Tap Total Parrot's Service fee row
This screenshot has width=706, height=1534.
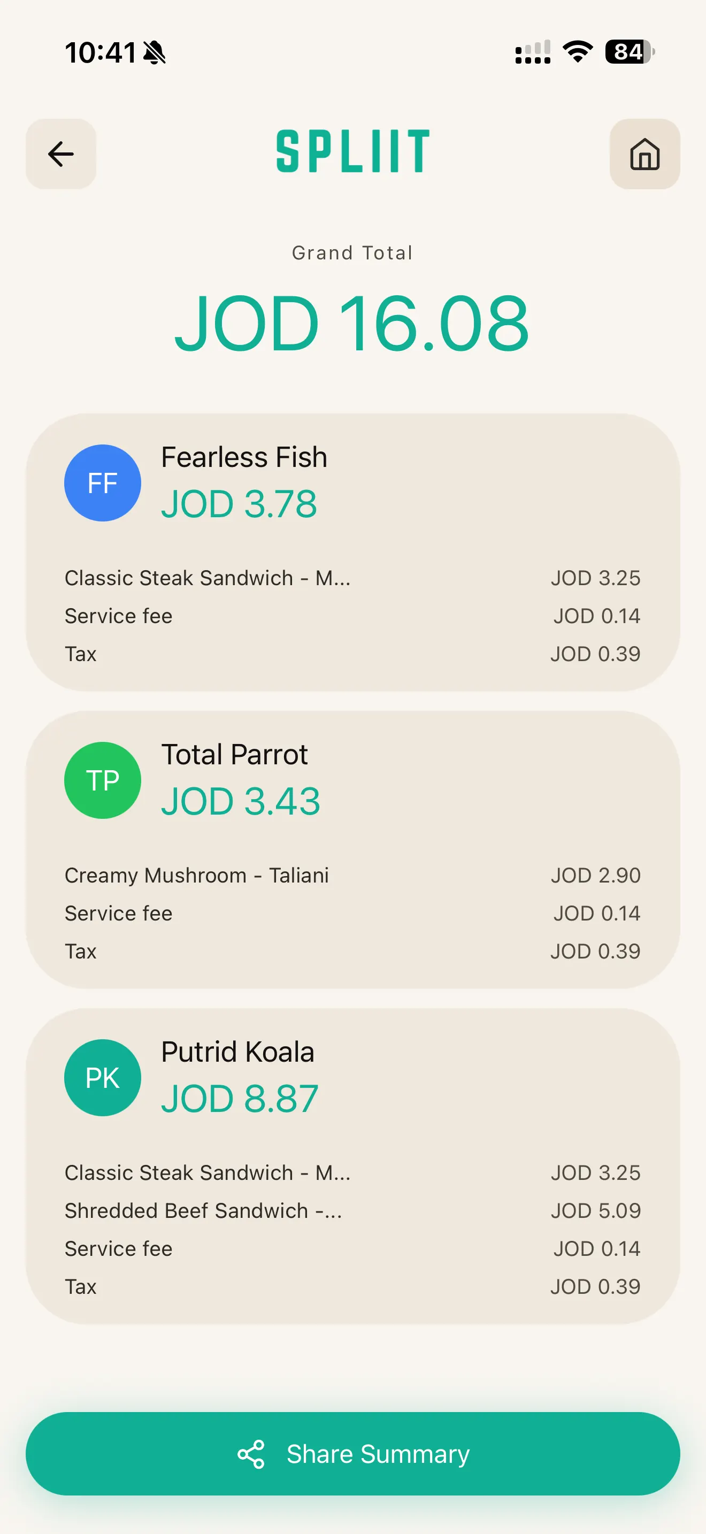coord(352,914)
